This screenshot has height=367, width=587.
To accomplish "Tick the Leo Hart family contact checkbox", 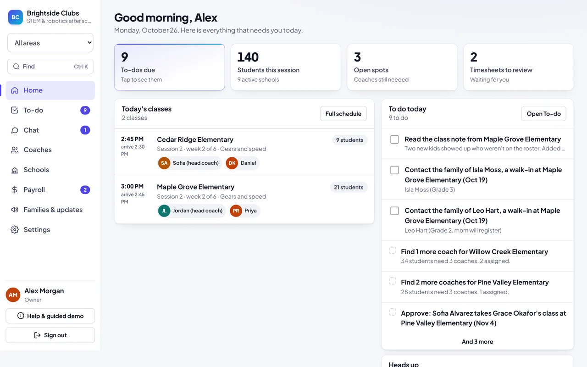I will 394,211.
